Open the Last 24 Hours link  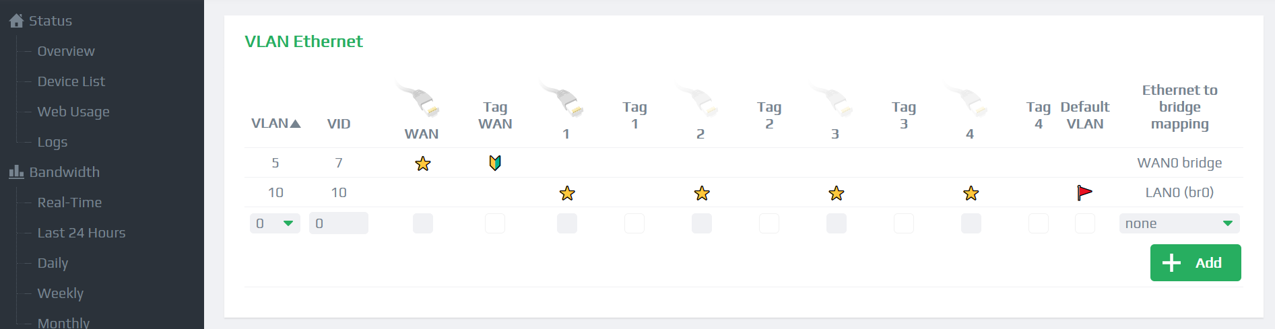[81, 233]
